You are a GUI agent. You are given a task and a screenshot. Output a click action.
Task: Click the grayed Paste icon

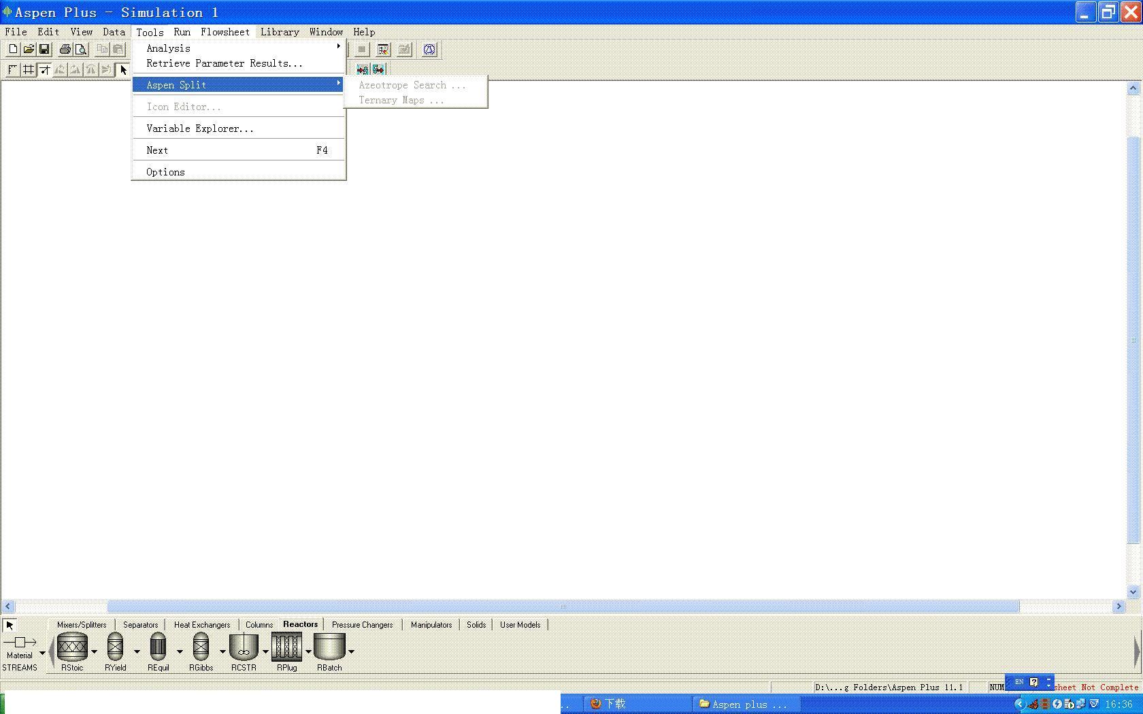[118, 50]
